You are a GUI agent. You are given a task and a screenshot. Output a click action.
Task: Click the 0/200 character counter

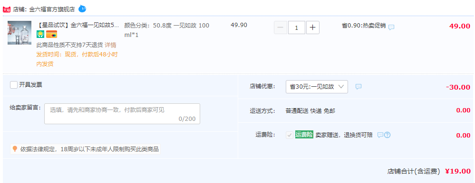click(x=187, y=119)
